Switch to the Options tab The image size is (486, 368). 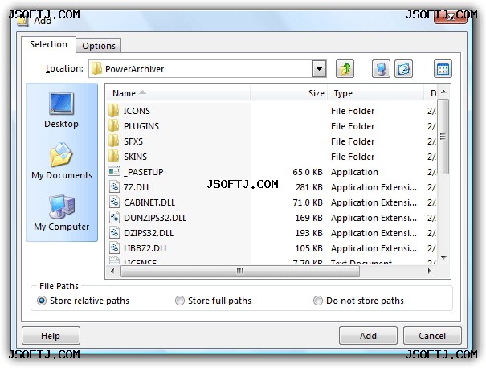click(x=99, y=46)
